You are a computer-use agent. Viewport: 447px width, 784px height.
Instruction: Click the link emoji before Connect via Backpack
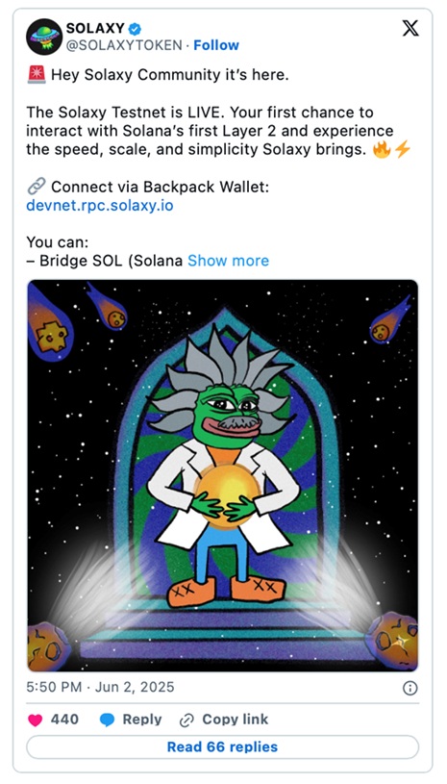pos(36,187)
